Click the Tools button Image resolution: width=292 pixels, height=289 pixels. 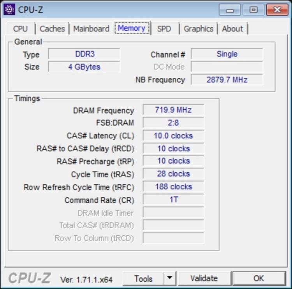143,278
